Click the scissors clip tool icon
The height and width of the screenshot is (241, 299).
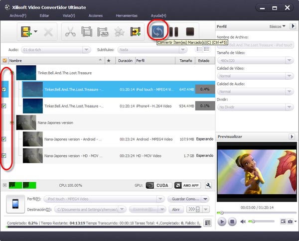tap(69, 32)
